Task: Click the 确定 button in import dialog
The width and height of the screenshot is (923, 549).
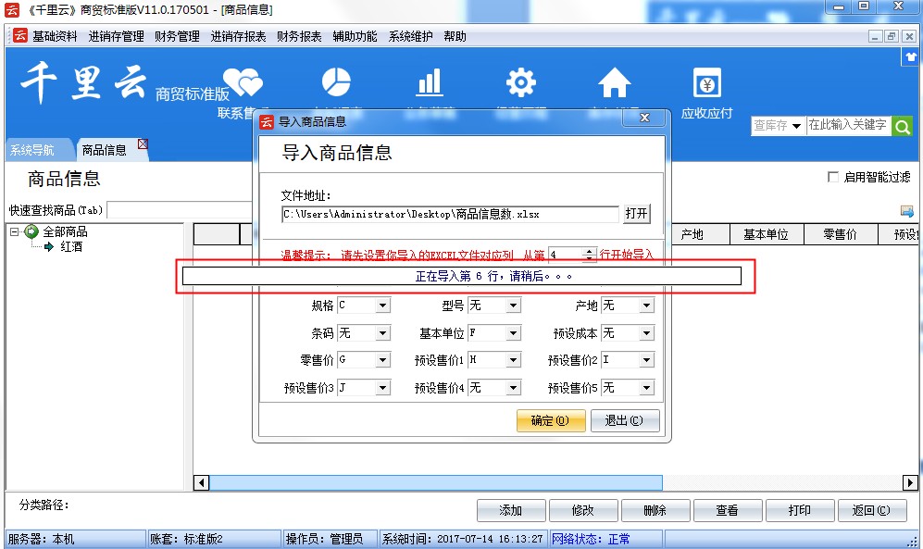Action: point(550,420)
